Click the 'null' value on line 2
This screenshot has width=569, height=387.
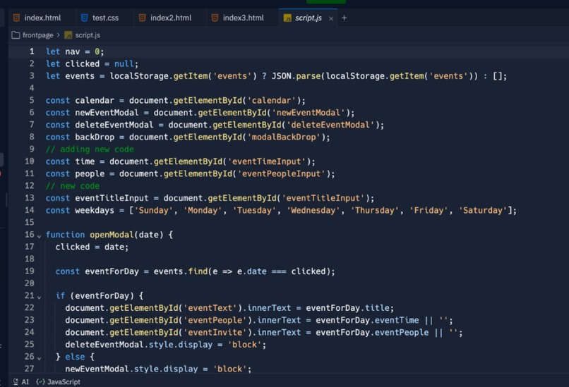[124, 63]
